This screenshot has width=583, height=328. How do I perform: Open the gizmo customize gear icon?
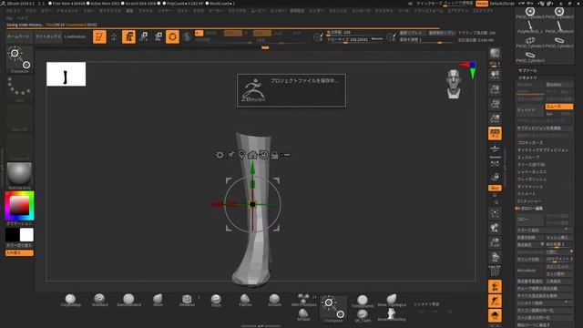pos(220,155)
